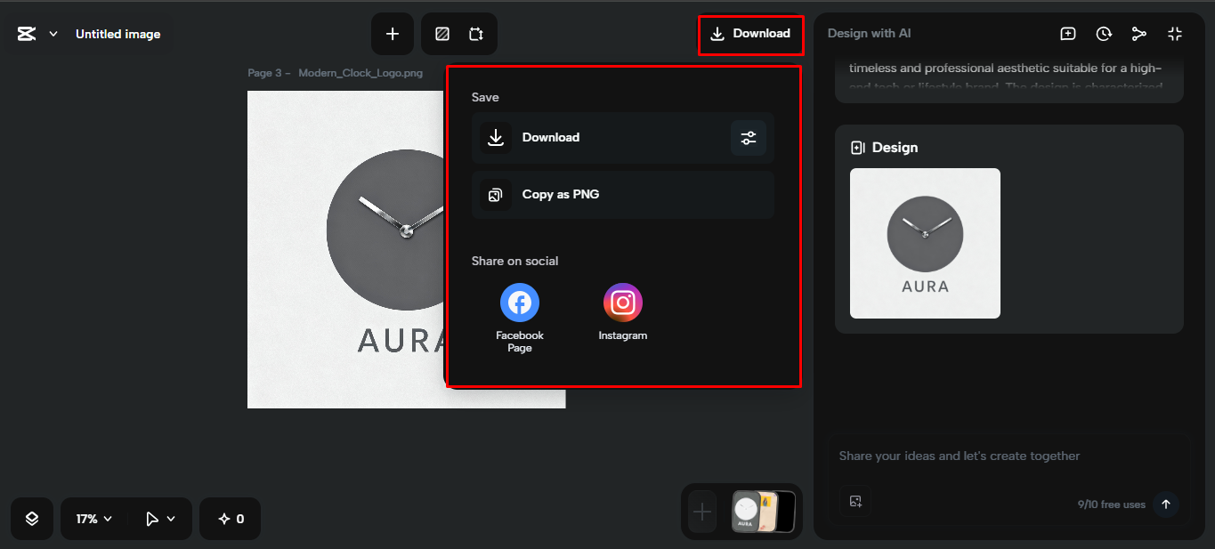Open the Layers panel

point(31,518)
